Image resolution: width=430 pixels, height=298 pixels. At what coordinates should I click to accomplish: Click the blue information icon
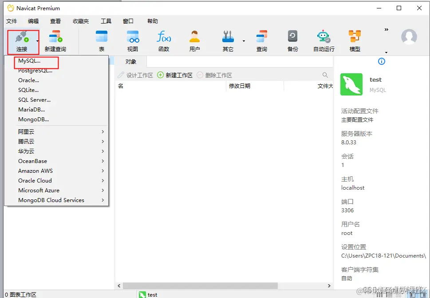(382, 61)
